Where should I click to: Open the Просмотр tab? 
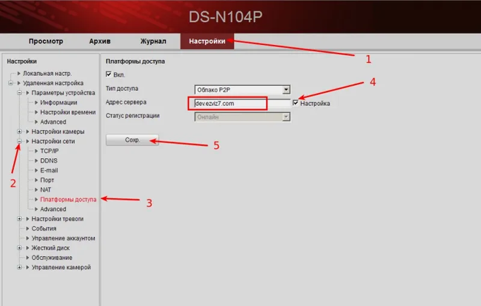pyautogui.click(x=46, y=41)
